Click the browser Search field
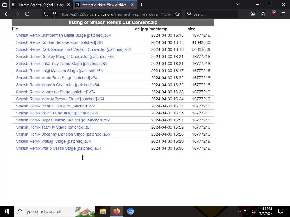The height and width of the screenshot is (217, 290). (211, 14)
